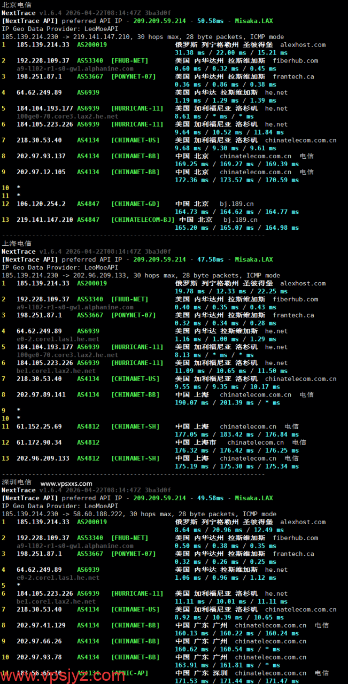The width and height of the screenshot is (348, 684).
Task: Click the 深圳电信 section heading
Action: pyautogui.click(x=17, y=483)
